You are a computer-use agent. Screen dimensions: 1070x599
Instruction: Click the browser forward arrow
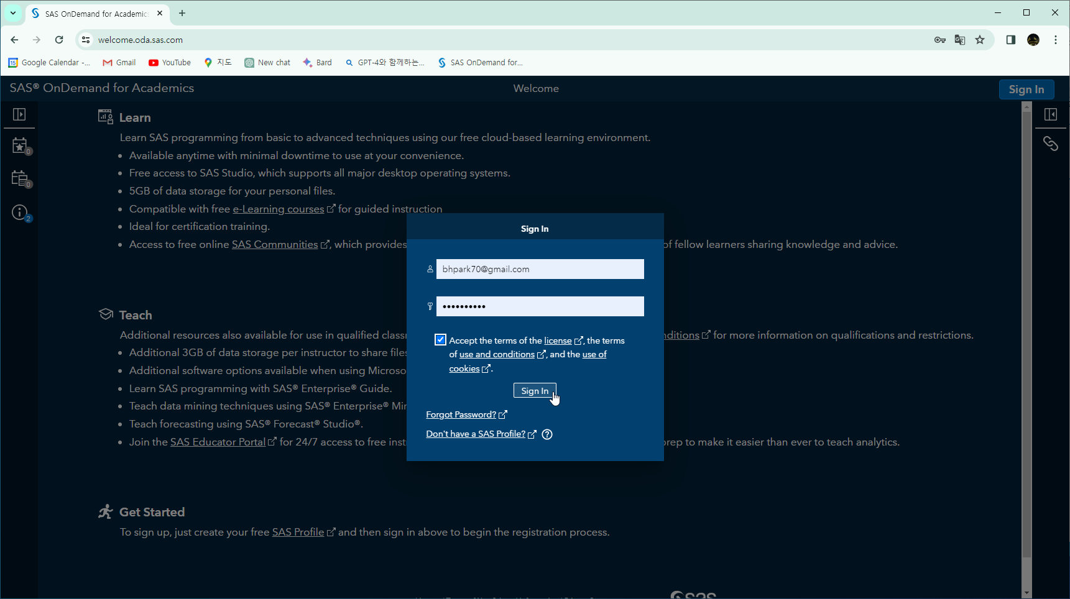coord(37,40)
